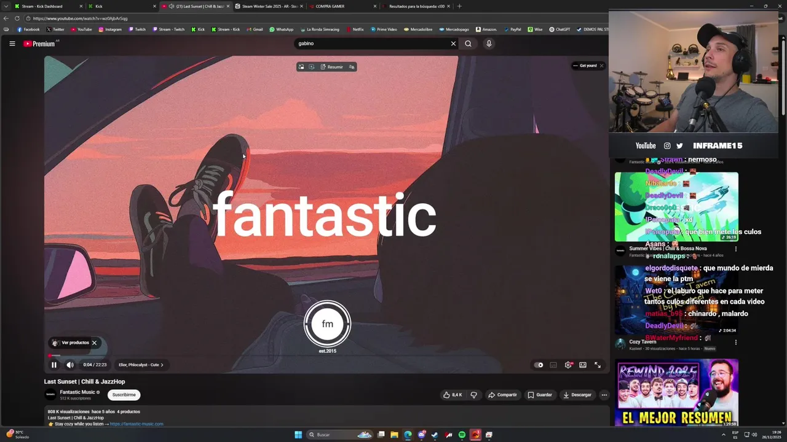
Task: Open Spotify from the taskbar
Action: tap(462, 435)
